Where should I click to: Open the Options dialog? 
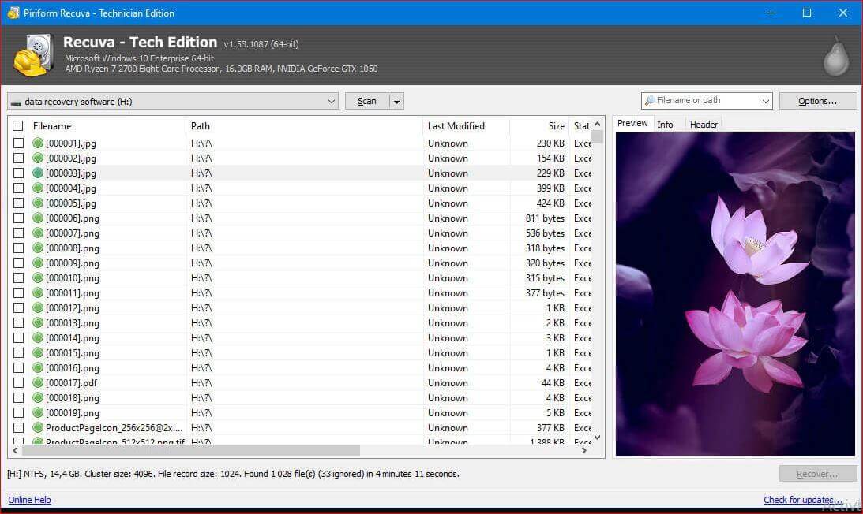tap(817, 101)
